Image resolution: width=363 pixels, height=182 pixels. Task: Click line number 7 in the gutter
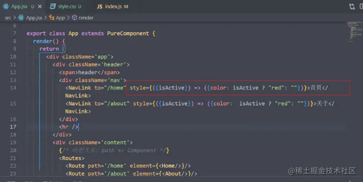[x=14, y=33]
